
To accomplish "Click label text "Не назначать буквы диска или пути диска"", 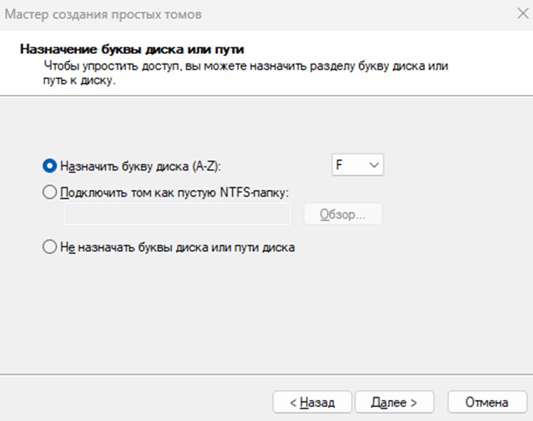I will click(x=177, y=247).
